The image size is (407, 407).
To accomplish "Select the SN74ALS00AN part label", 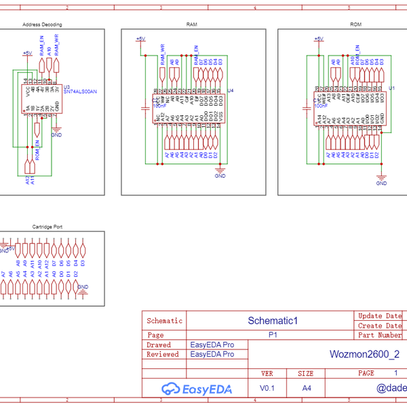I will (79, 91).
